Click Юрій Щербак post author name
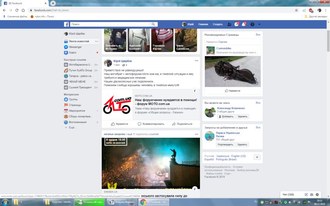 tap(122, 61)
